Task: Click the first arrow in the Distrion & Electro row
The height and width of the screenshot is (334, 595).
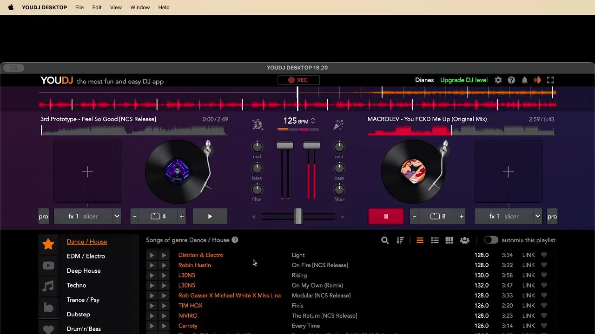Action: 152,255
